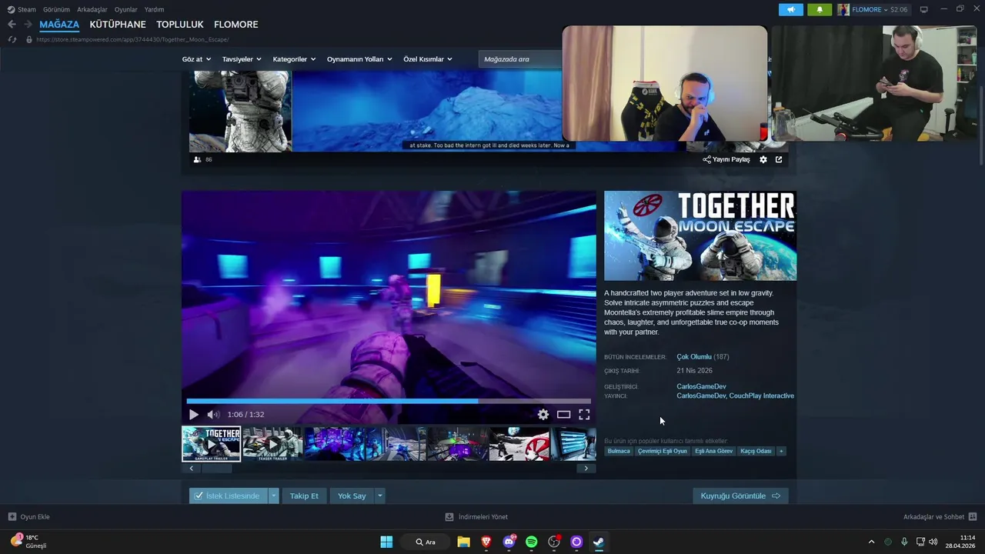Click the Eşli Ana Görev tag

[714, 451]
